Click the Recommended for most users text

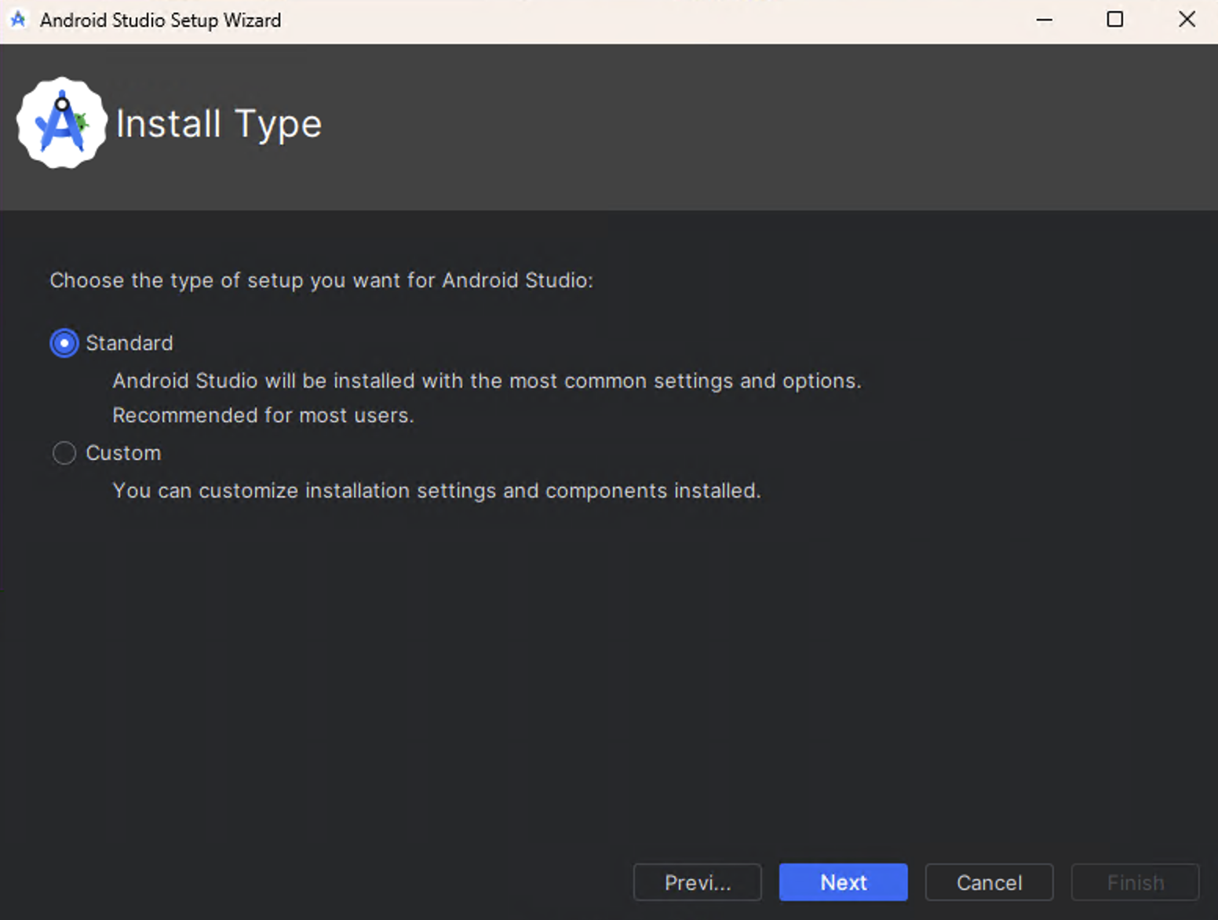(x=263, y=415)
